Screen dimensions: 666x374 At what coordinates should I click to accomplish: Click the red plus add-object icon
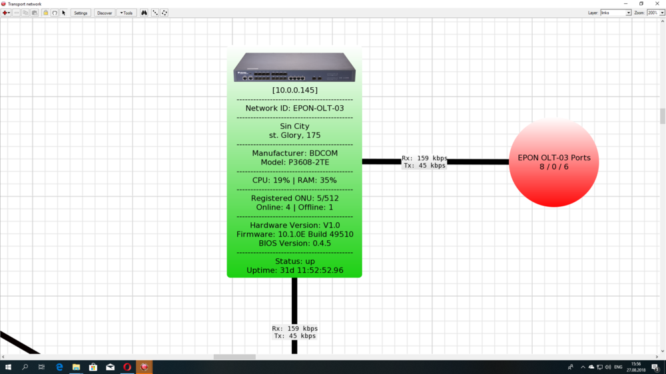(x=5, y=13)
